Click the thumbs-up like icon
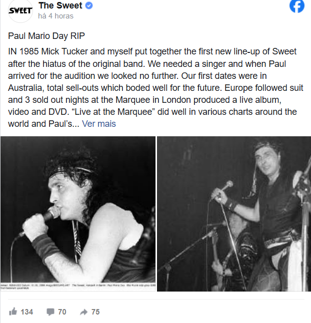The width and height of the screenshot is (311, 323). point(13,312)
